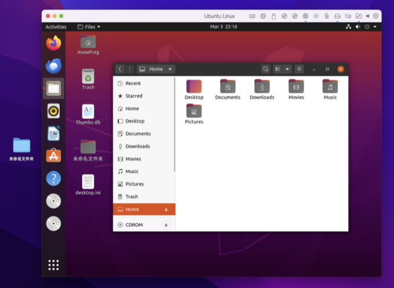Image resolution: width=394 pixels, height=288 pixels.
Task: Select the musefrog home icon on desktop
Action: pos(88,45)
